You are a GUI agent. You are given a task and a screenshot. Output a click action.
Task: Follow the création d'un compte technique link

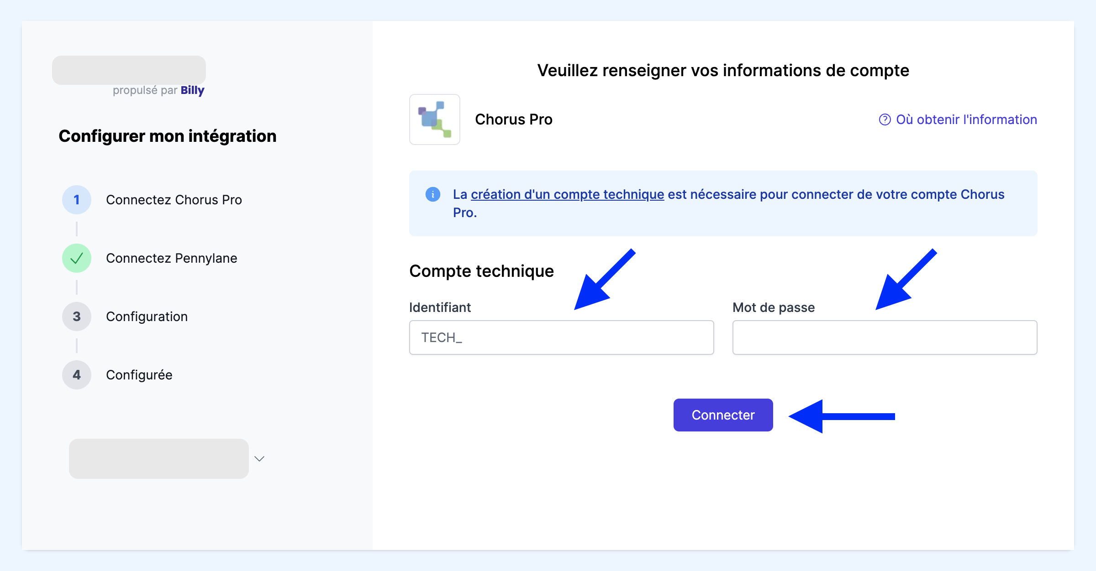567,194
